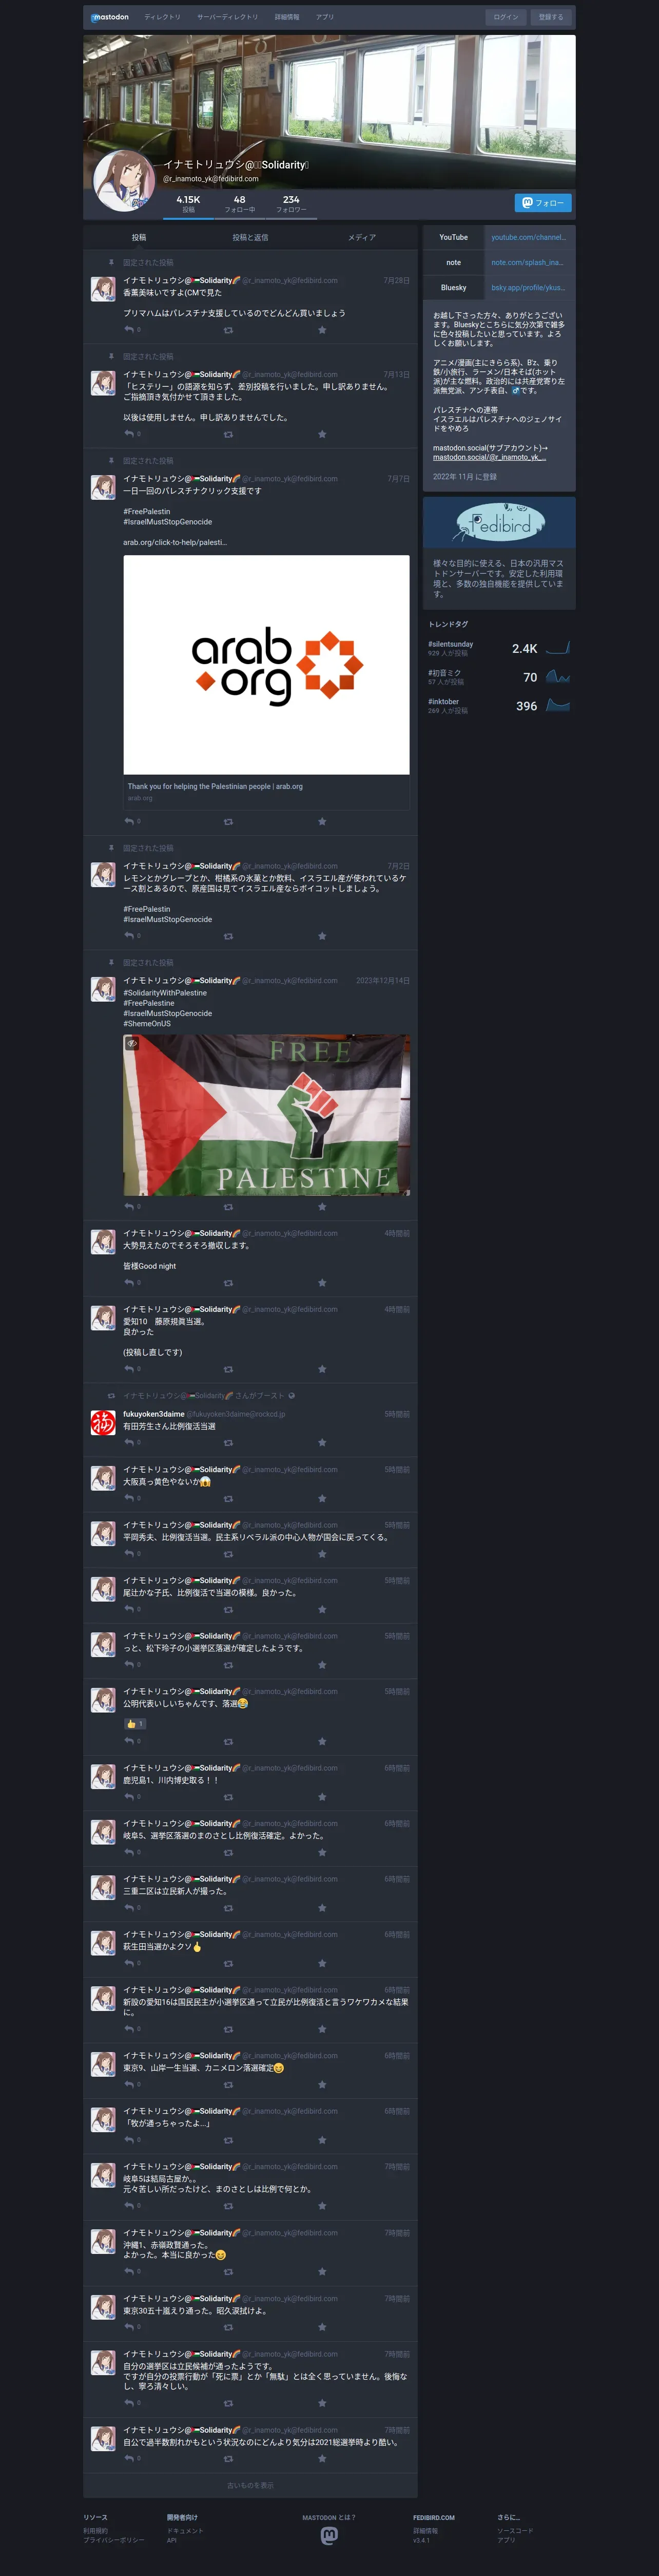Boost the Good night post

pyautogui.click(x=228, y=1283)
